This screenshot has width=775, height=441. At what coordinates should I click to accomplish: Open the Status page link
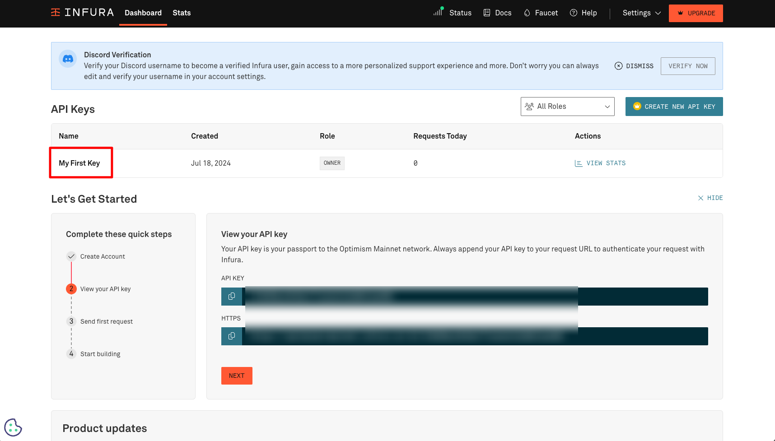453,13
